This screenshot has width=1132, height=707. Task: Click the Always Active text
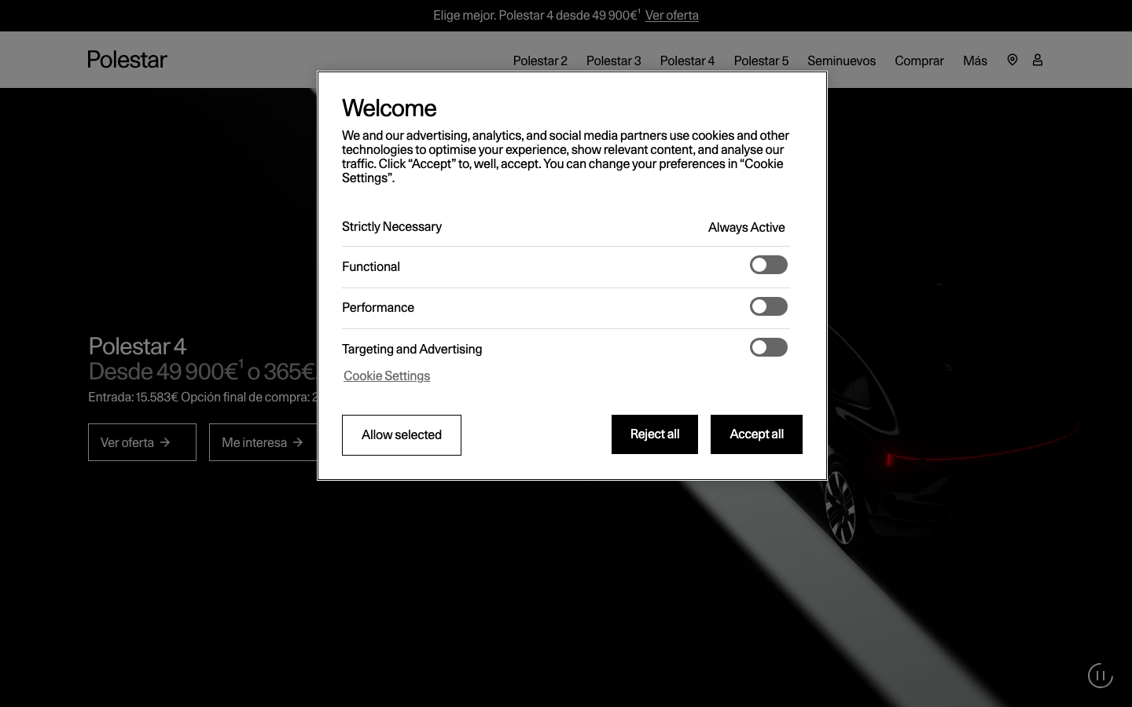pyautogui.click(x=746, y=227)
